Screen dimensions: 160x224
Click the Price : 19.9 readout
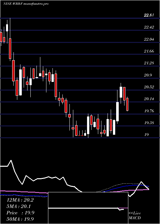(20, 213)
